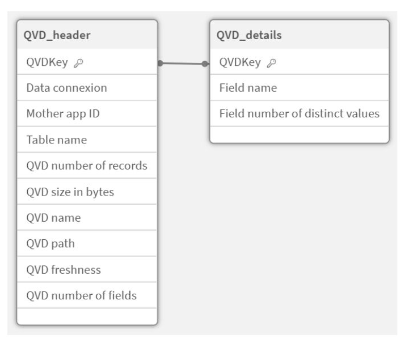
Task: Select the QVD freshness field
Action: point(64,270)
